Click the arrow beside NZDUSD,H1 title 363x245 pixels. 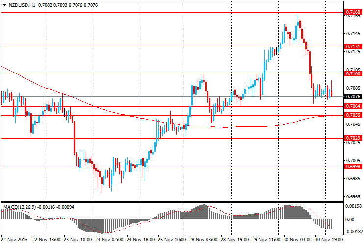pyautogui.click(x=4, y=4)
